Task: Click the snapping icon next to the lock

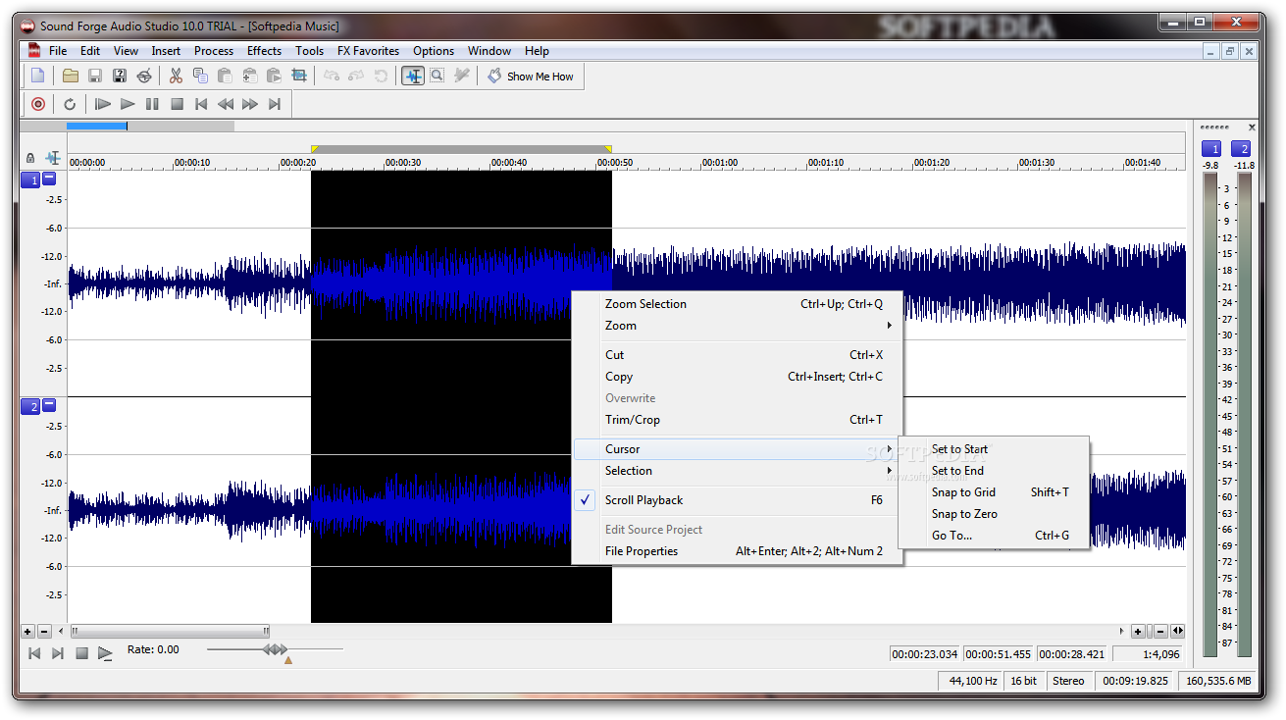Action: [52, 158]
